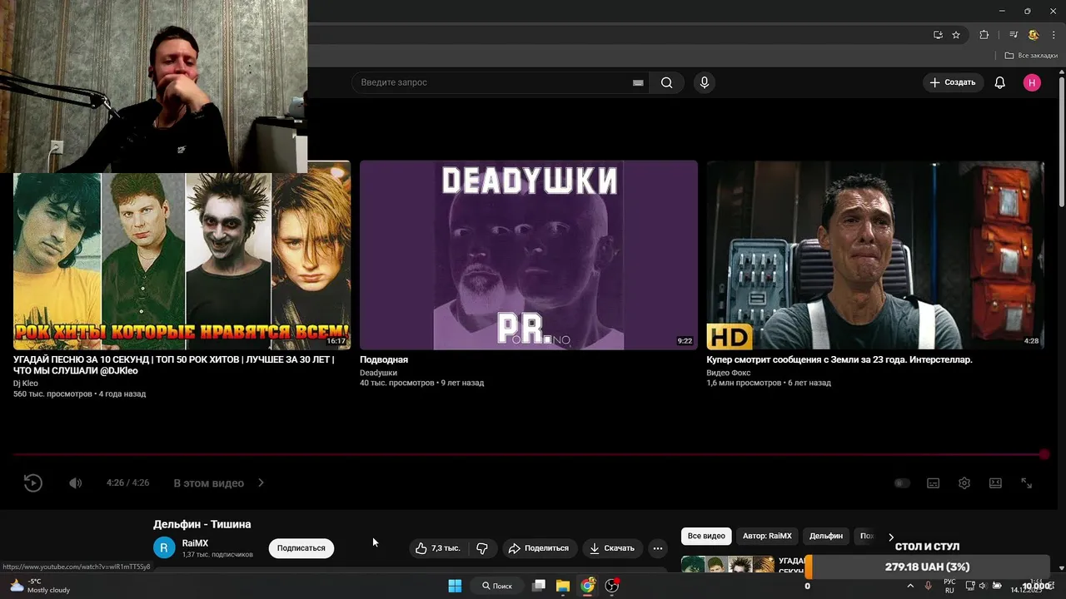
Task: Exit fullscreen using the player corner icon
Action: pos(1027,483)
